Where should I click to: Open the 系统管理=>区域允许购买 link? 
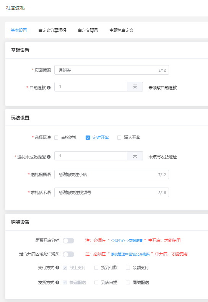click(x=130, y=254)
